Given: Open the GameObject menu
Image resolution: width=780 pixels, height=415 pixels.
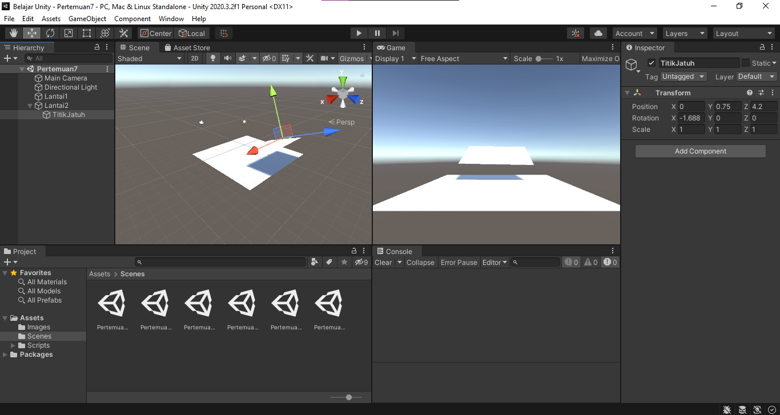Looking at the screenshot, I should click(x=87, y=18).
